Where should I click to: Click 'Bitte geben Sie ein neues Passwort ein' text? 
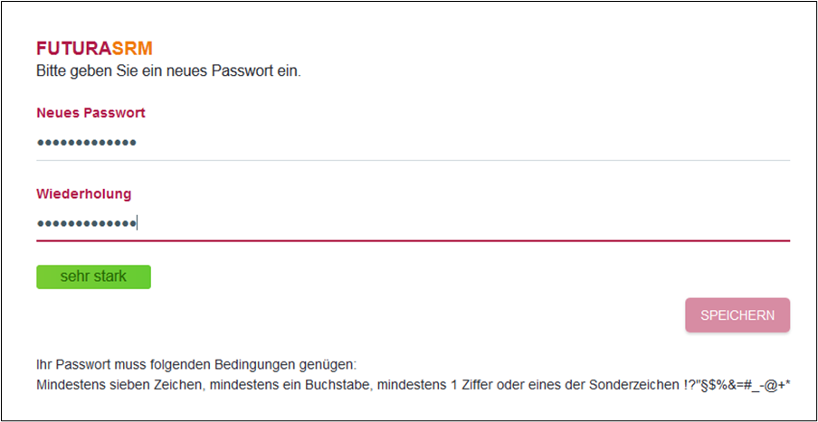168,70
